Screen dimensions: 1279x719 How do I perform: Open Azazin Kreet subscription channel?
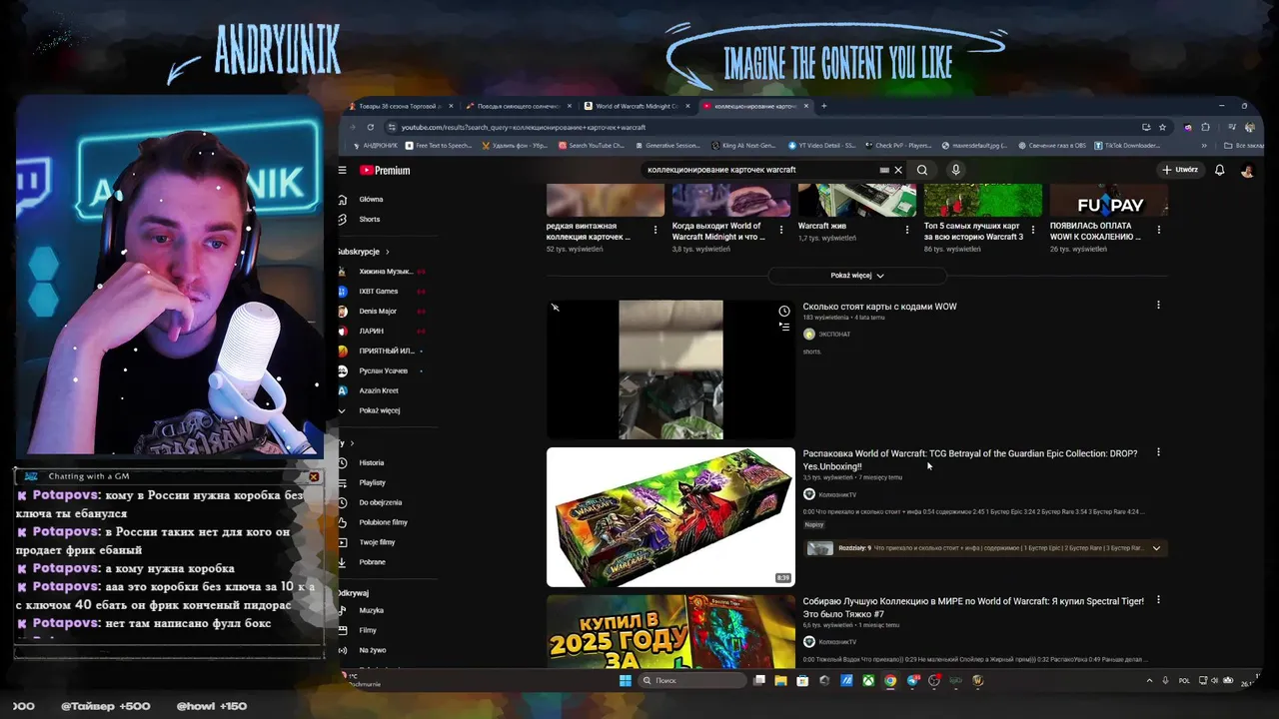(x=379, y=391)
